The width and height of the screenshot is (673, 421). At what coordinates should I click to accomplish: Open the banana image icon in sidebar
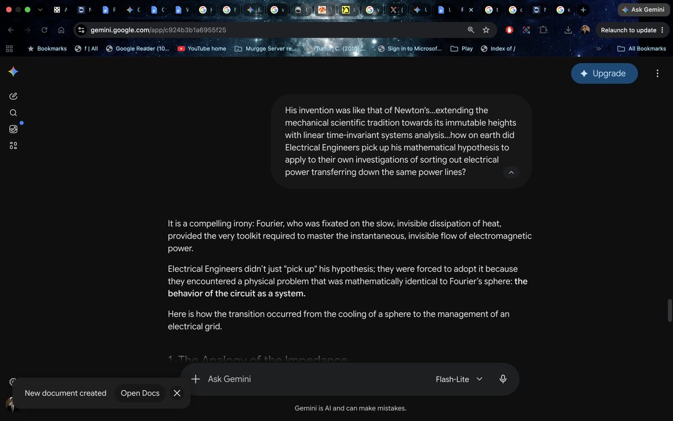pyautogui.click(x=13, y=129)
